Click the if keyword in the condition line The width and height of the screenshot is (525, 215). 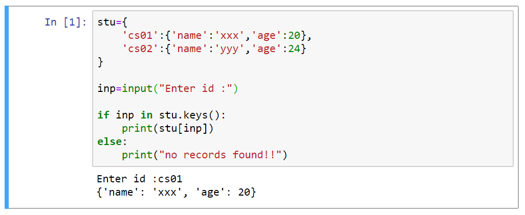[103, 115]
